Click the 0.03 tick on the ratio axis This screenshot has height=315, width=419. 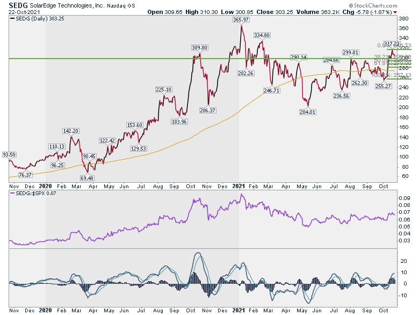pos(404,241)
